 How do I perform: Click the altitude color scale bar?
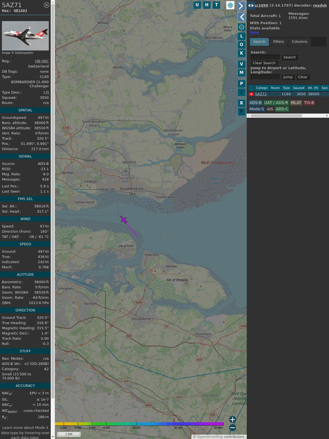139,424
